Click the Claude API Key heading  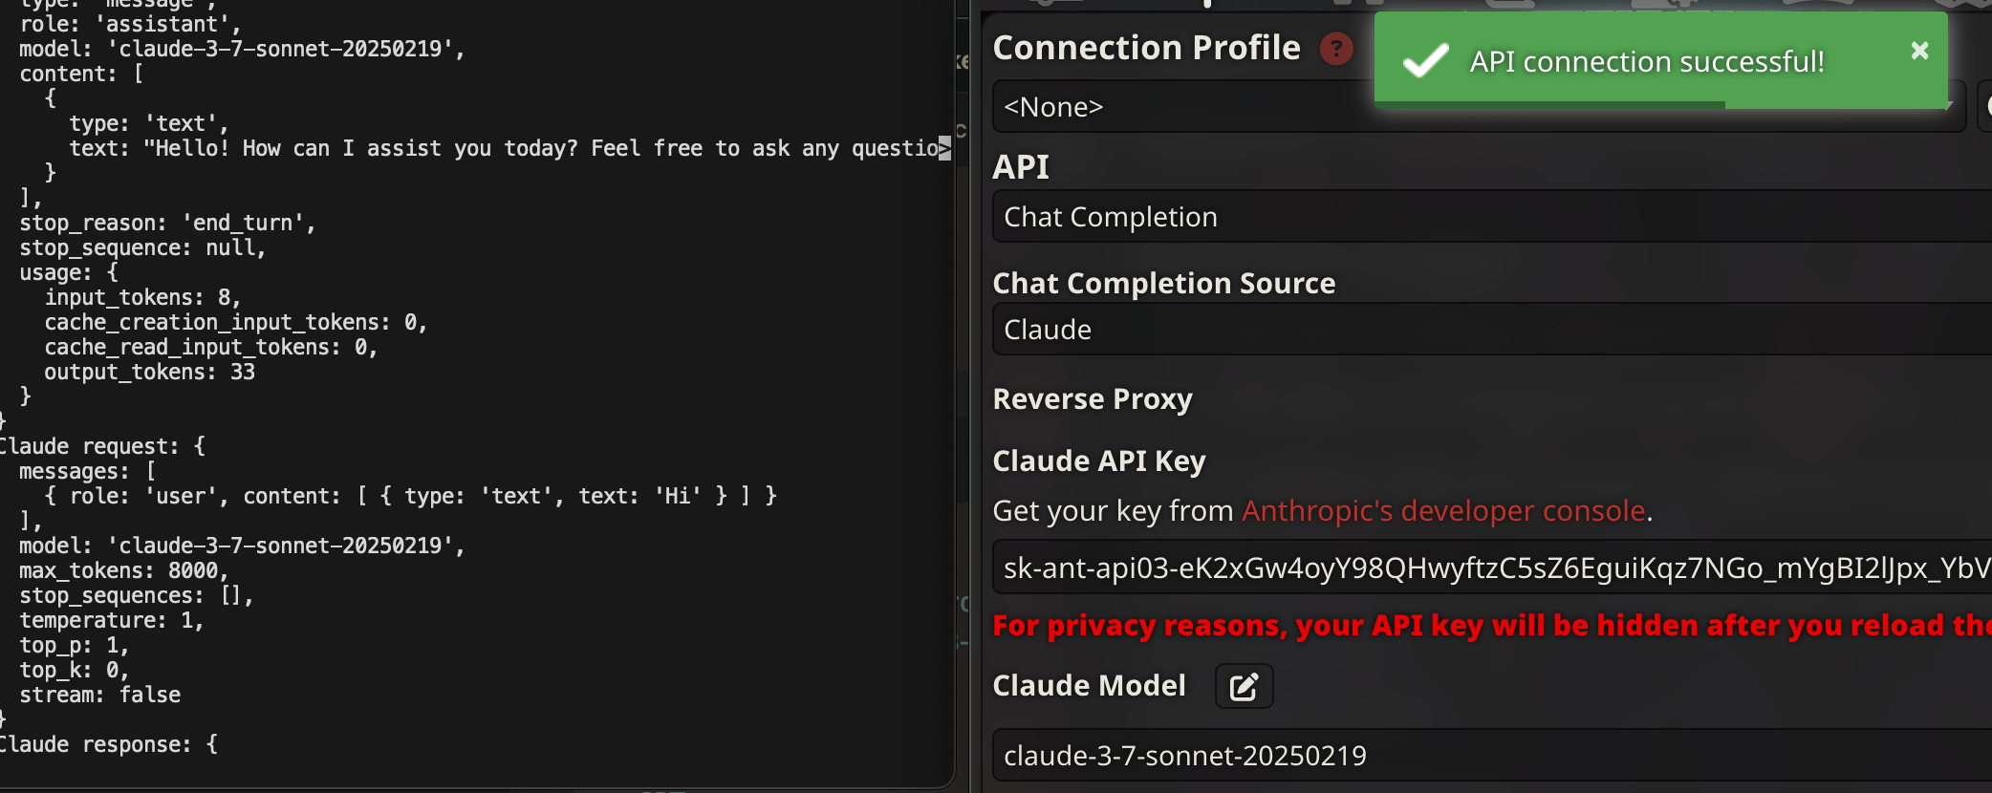(x=1099, y=461)
